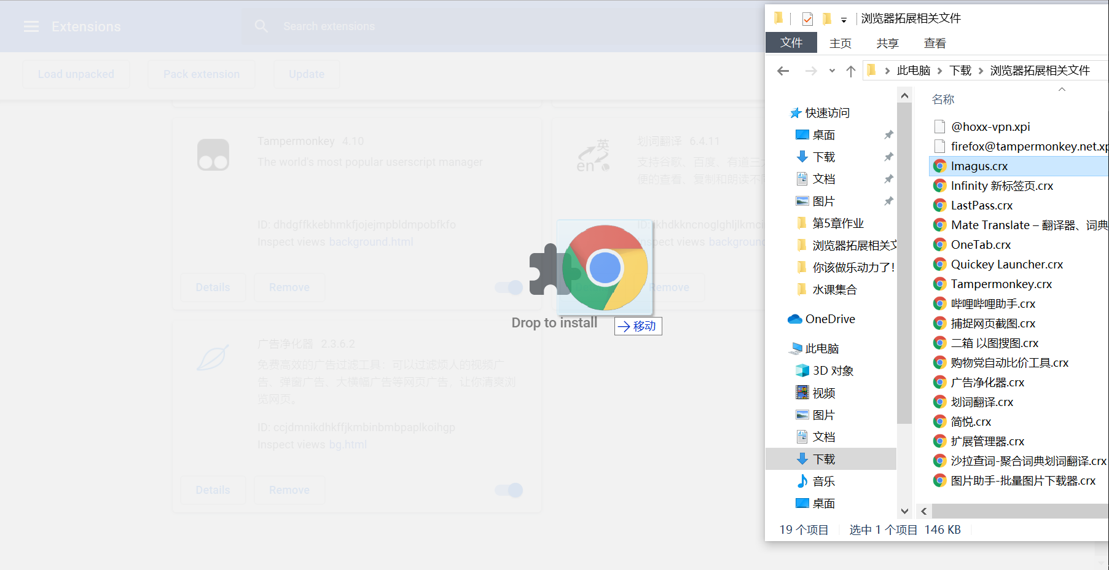
Task: Open the 文件 tab in Explorer
Action: click(791, 42)
